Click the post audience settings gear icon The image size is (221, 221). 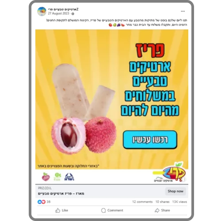(x=73, y=14)
